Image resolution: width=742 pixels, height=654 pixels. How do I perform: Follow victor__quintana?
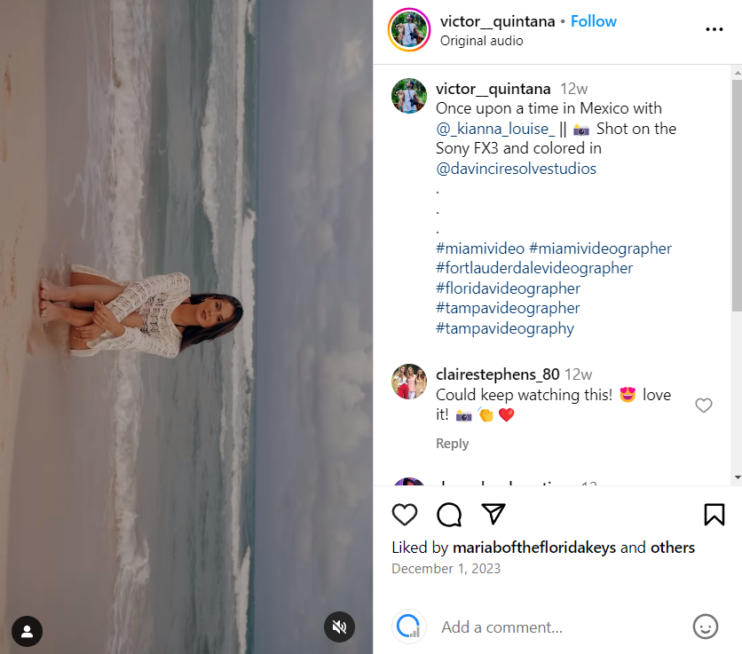point(594,21)
